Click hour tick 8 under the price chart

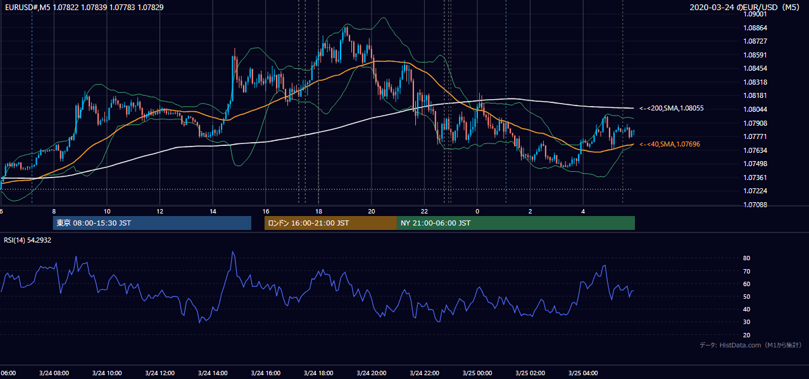pos(54,211)
